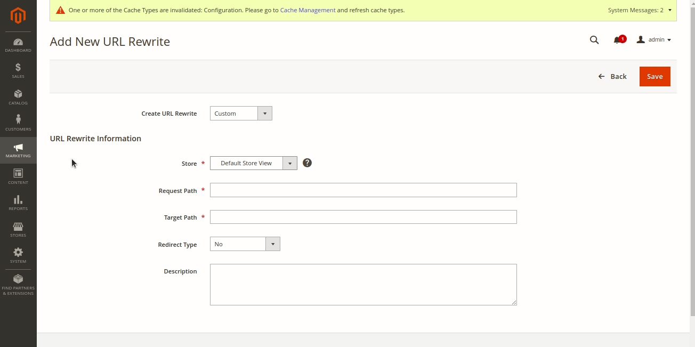Open the Marketing sidebar menu
The image size is (695, 347).
[18, 150]
